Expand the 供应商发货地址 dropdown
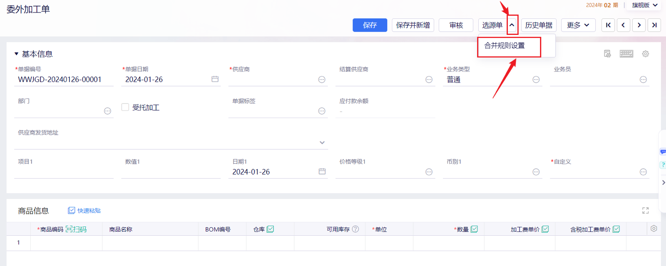666x266 pixels. 322,143
